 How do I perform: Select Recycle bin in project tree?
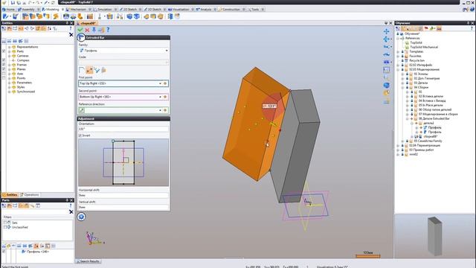pos(416,60)
